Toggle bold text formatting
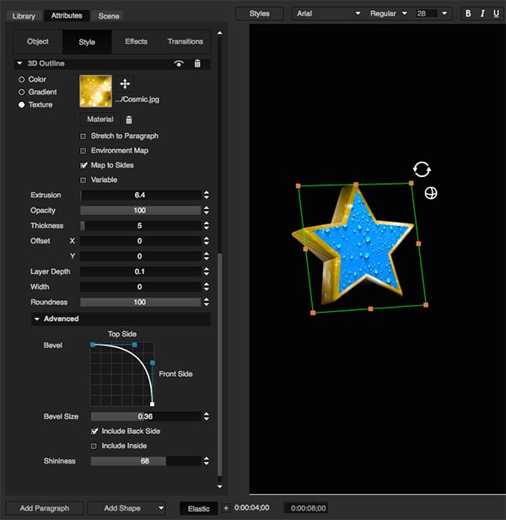 (x=468, y=13)
